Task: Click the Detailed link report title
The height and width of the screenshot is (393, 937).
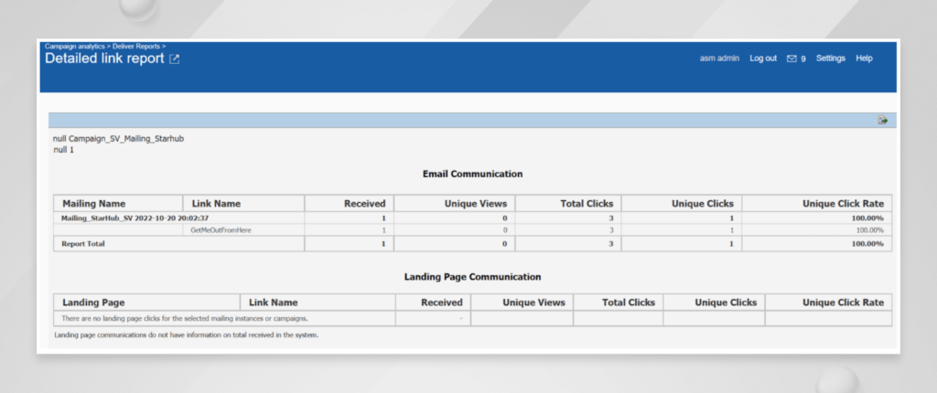Action: (x=104, y=58)
